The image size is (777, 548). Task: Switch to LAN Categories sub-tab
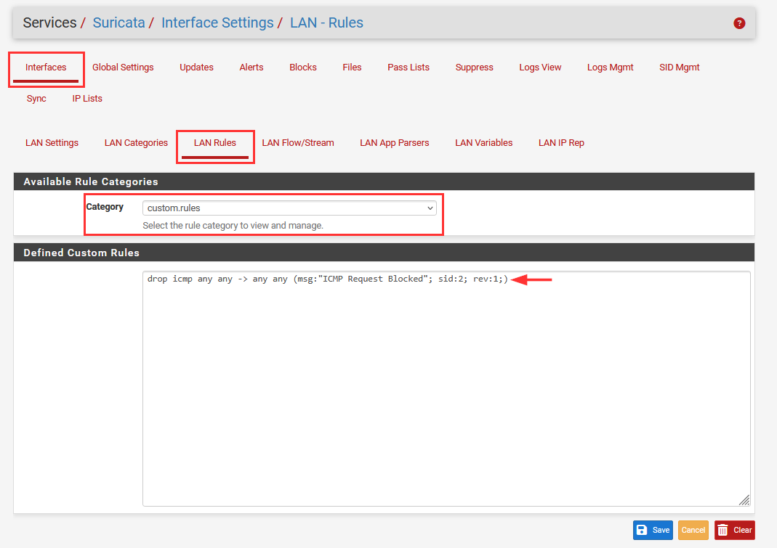(136, 143)
